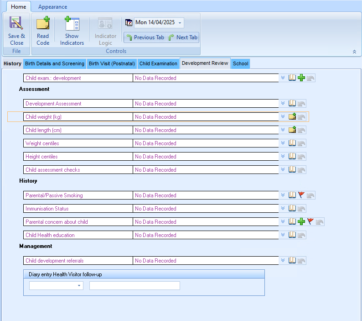This screenshot has width=362, height=321.
Task: Click the Child Health education label
Action: pos(50,235)
